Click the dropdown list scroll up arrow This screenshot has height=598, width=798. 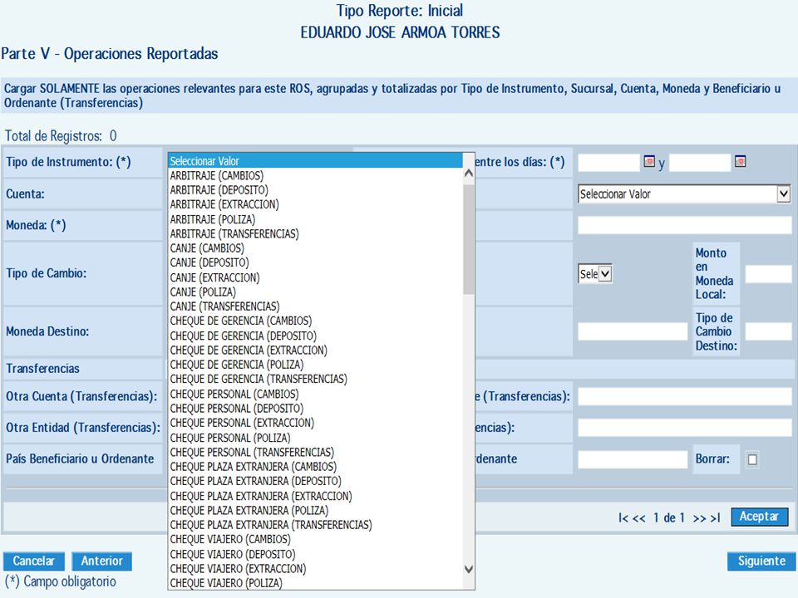[x=469, y=174]
